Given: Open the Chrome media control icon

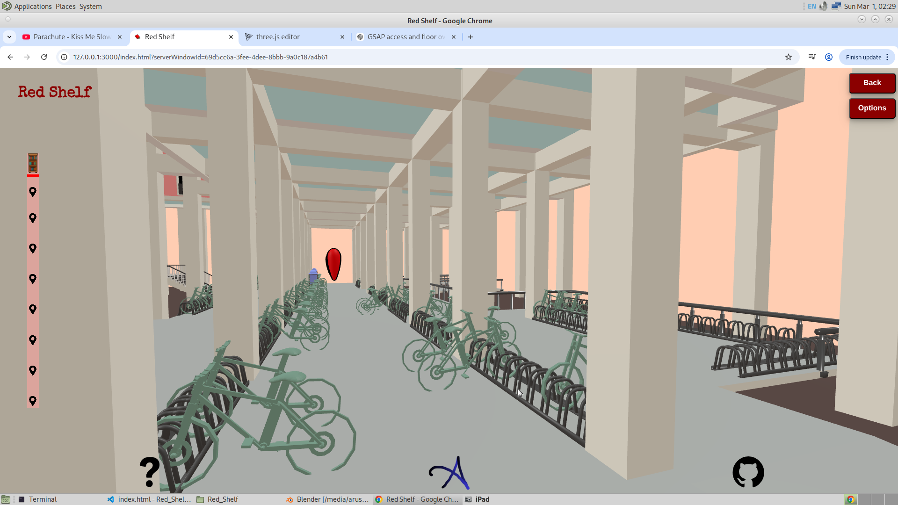Looking at the screenshot, I should point(812,57).
